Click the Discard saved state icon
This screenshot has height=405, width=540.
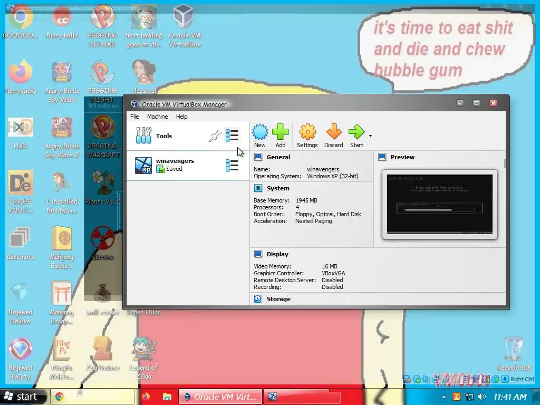(334, 132)
